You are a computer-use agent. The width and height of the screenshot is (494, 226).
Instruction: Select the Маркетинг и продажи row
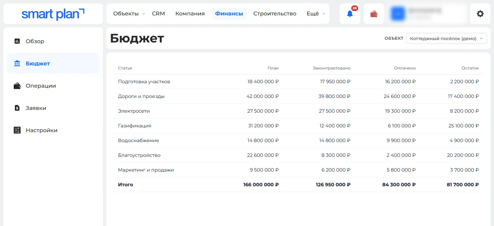[x=298, y=170]
